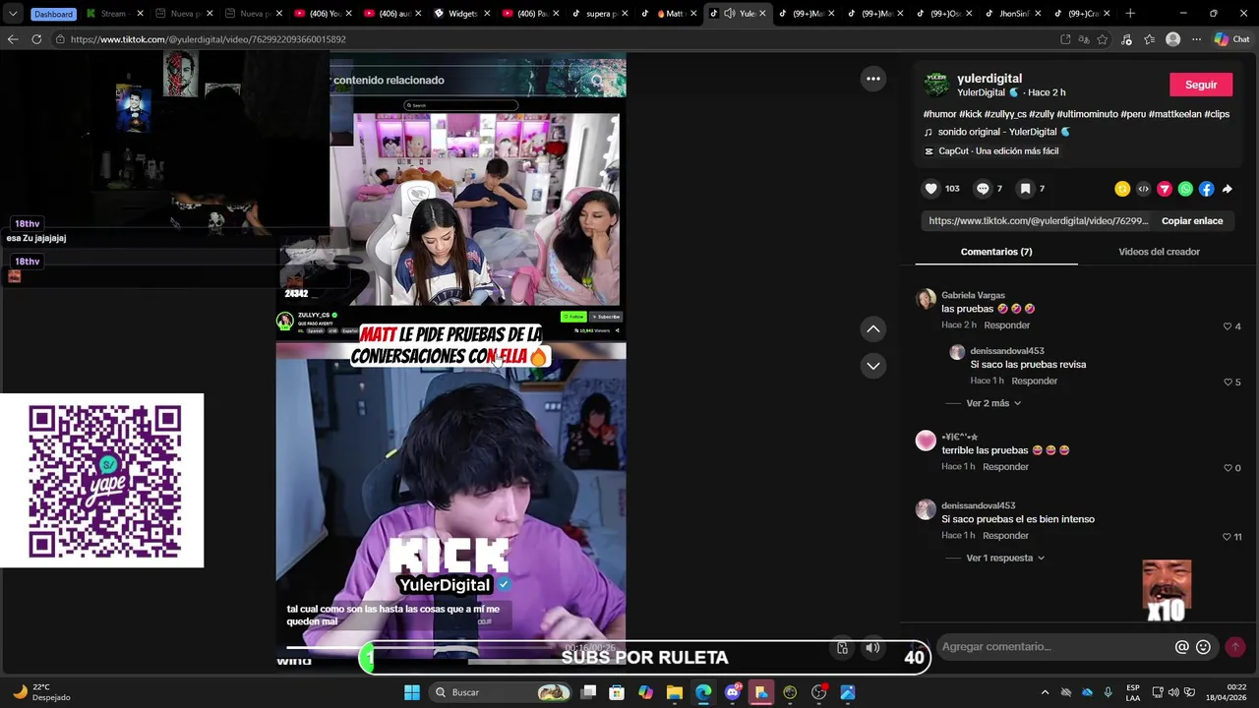Mute the Yule tab's audio indicator

(x=729, y=14)
